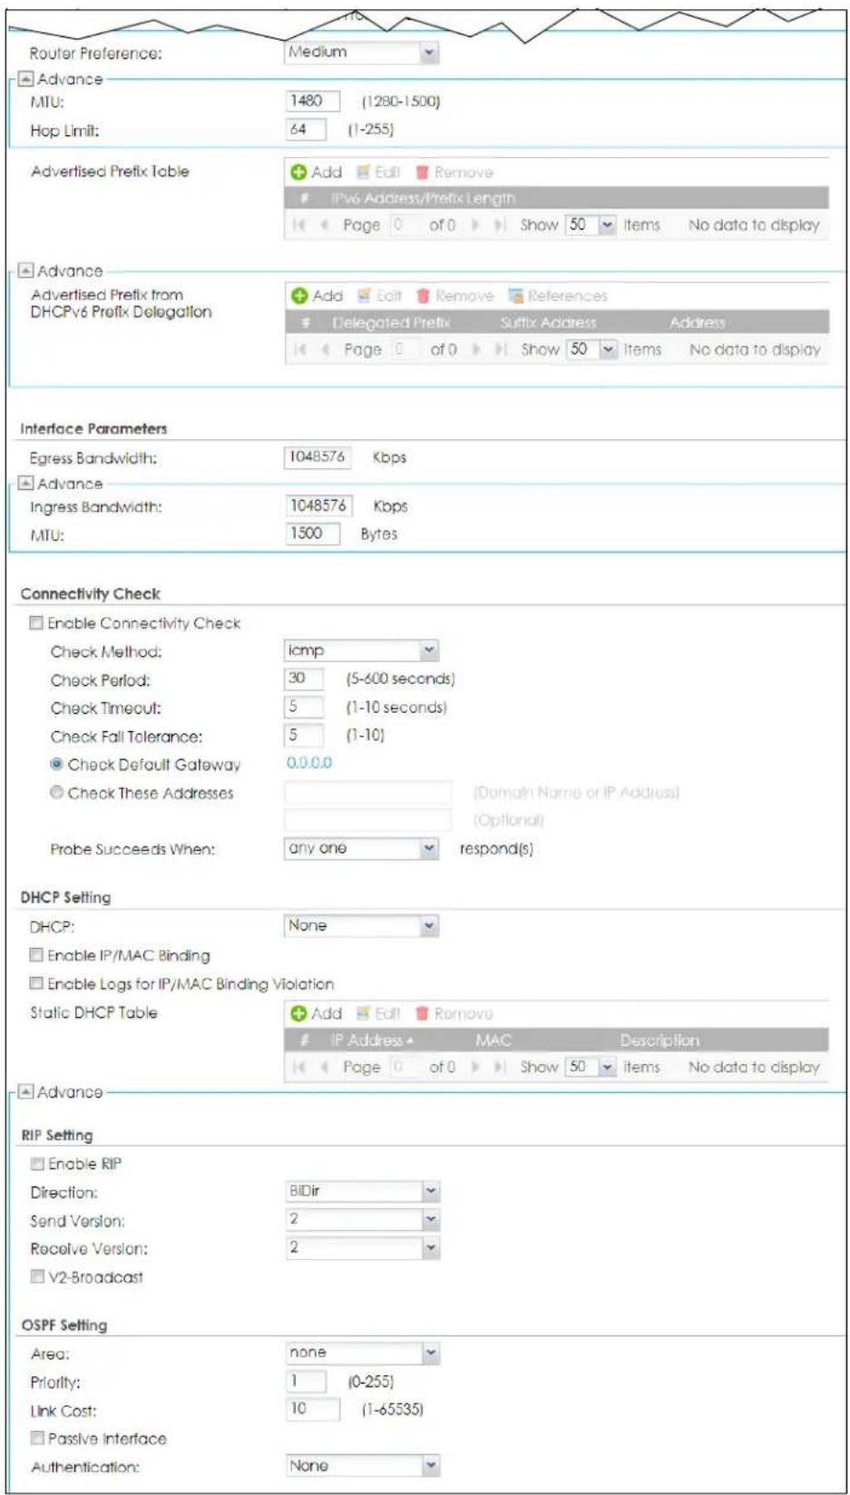Go to last page of Advertised Prefix Table

click(499, 225)
